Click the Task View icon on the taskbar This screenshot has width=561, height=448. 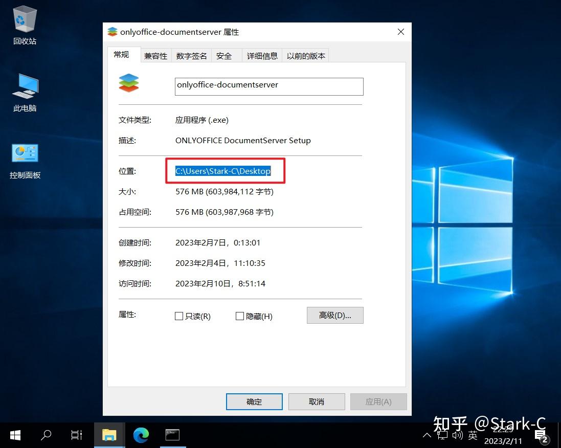[76, 435]
